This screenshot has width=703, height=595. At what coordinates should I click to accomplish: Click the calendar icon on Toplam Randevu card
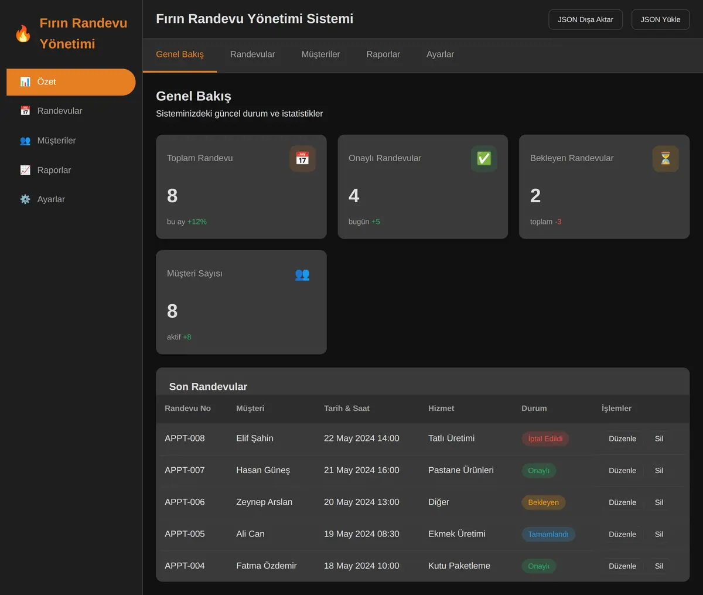[302, 158]
